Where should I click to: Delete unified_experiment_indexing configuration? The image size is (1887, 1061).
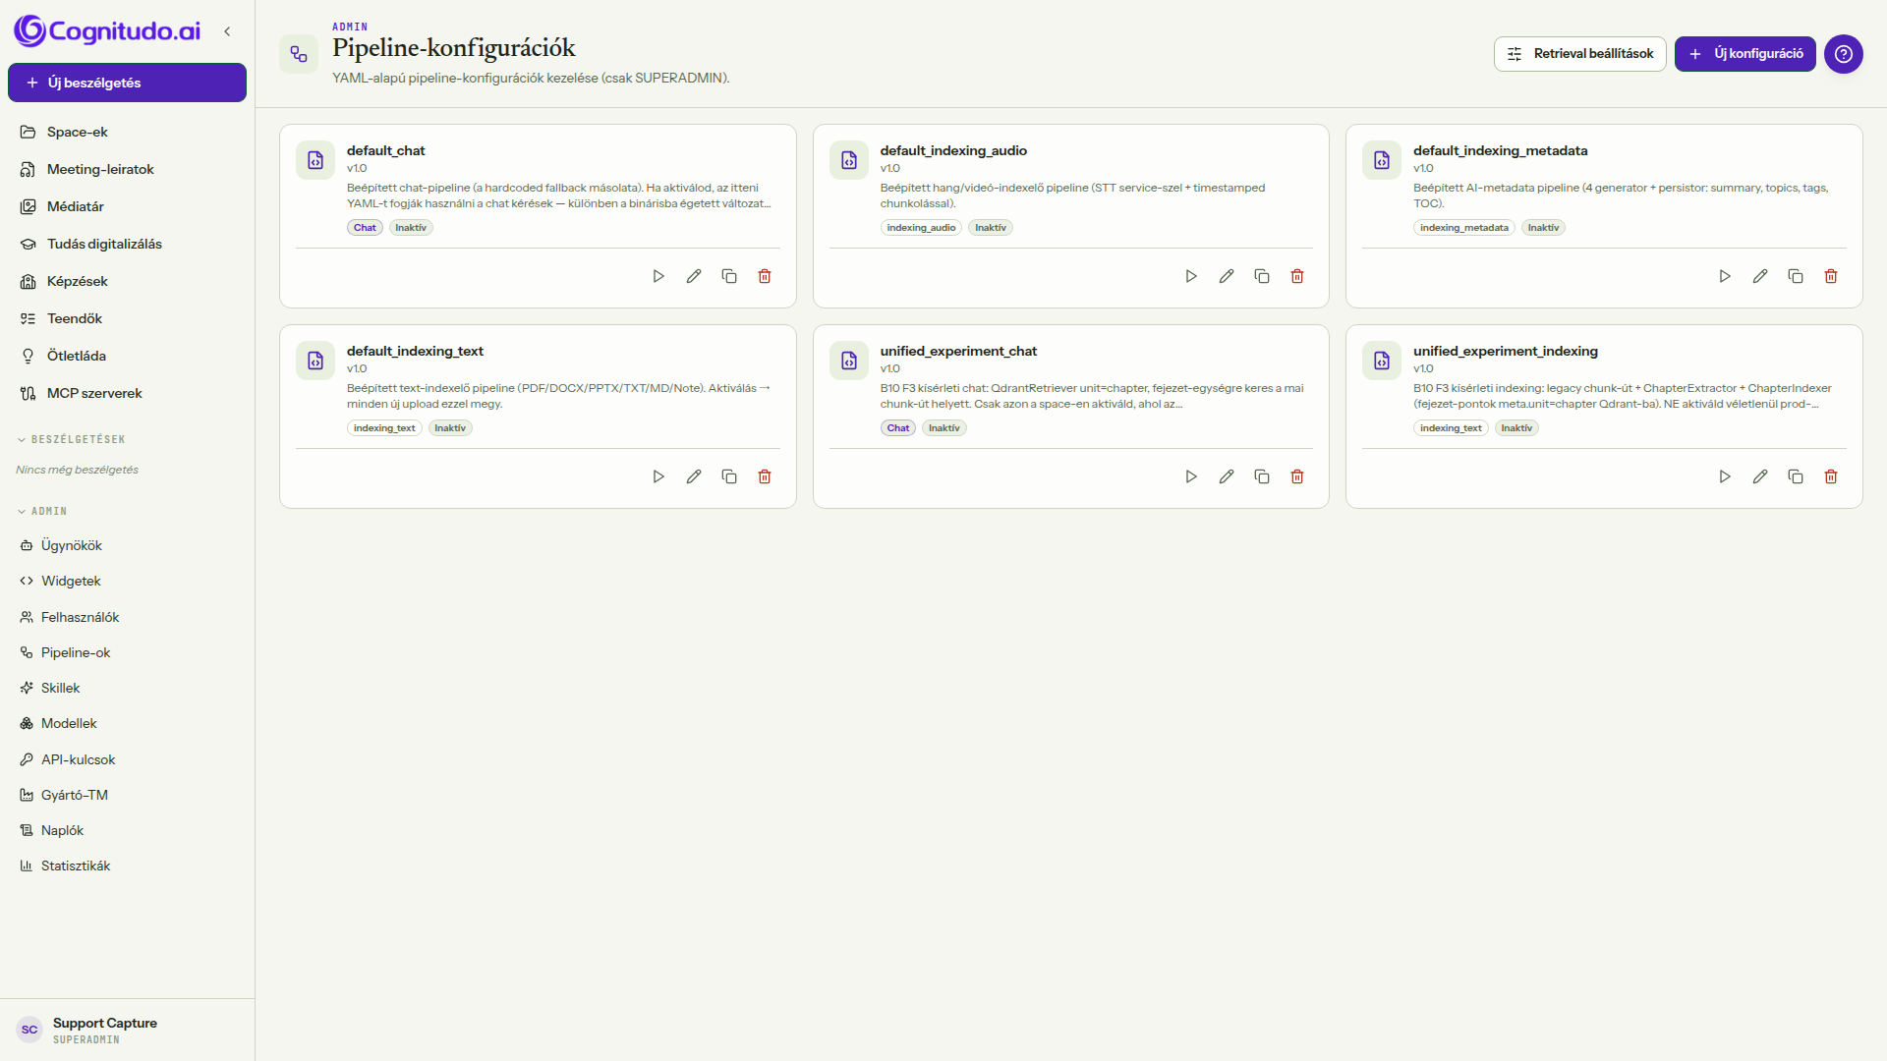tap(1831, 476)
